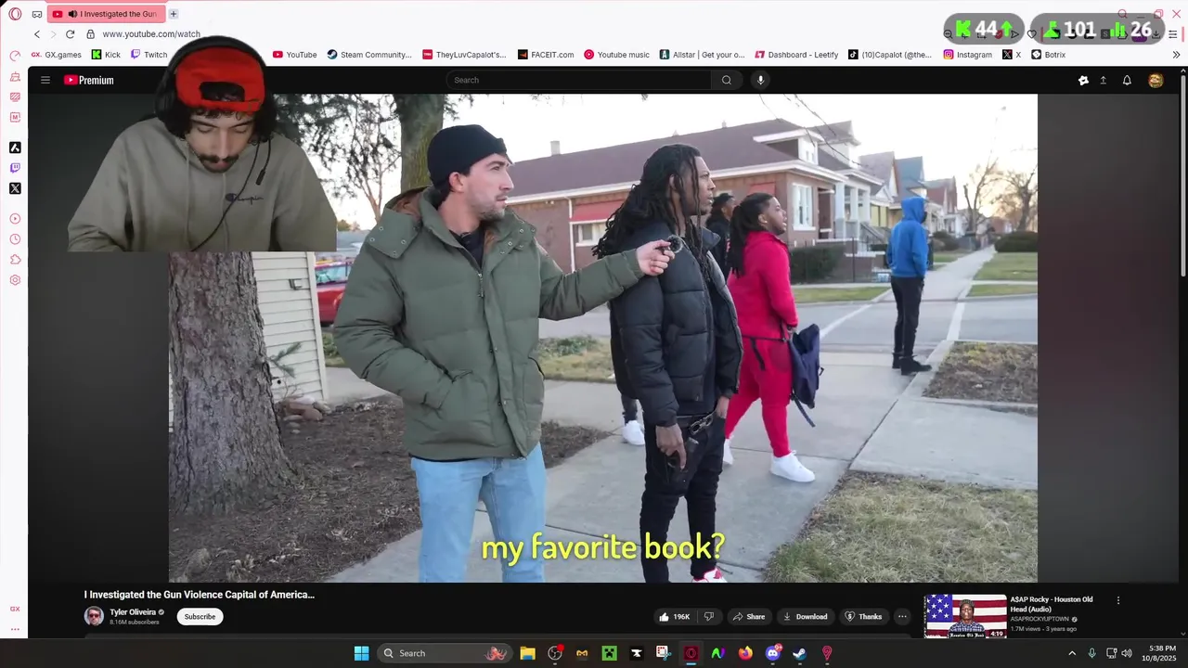Open Windows Start menu
Screen dimensions: 1188x668
pyautogui.click(x=361, y=653)
